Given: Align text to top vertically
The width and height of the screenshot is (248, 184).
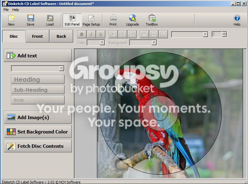Looking at the screenshot, I should tap(144, 34).
